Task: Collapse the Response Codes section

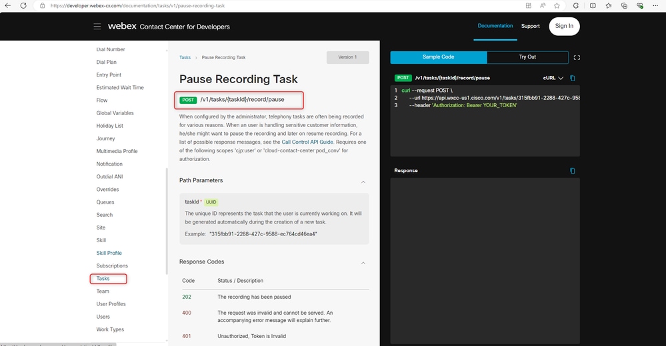Action: tap(363, 263)
